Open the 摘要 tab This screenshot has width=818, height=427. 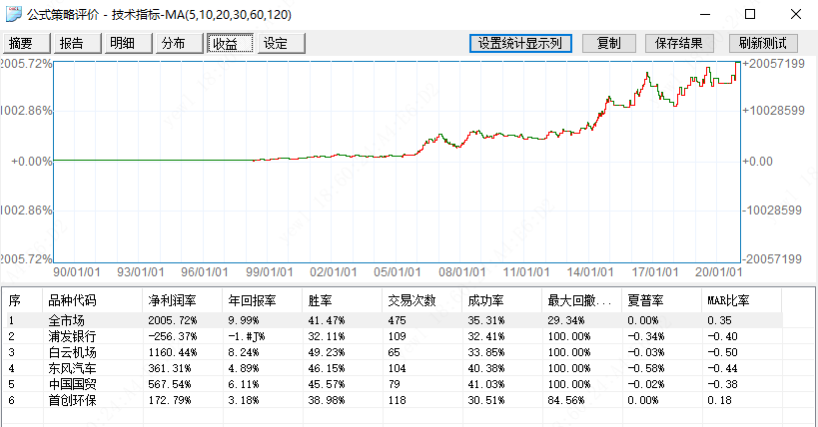[x=27, y=43]
